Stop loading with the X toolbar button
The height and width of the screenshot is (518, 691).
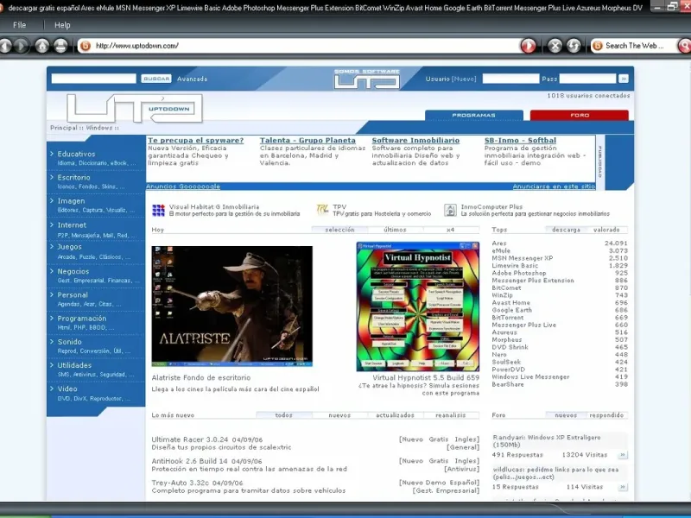pyautogui.click(x=555, y=46)
